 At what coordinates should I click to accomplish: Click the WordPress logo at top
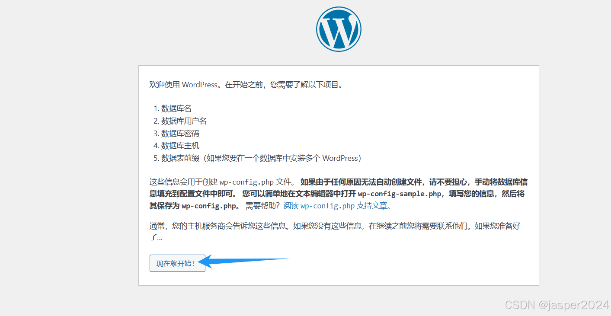click(339, 29)
